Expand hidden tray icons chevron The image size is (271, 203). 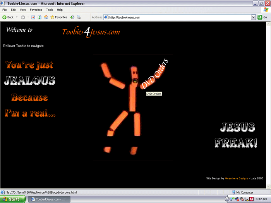tap(227, 199)
